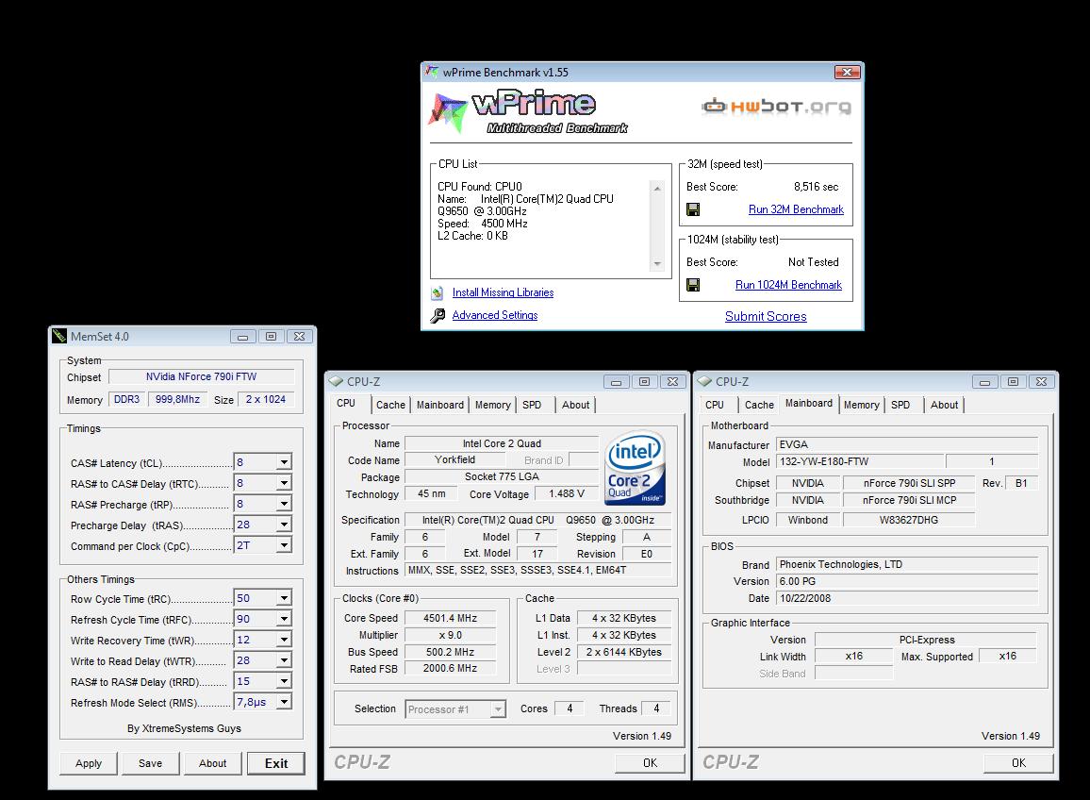This screenshot has width=1090, height=800.
Task: Click the Chipset NVidia NForce 790i FTW field
Action: (x=202, y=376)
